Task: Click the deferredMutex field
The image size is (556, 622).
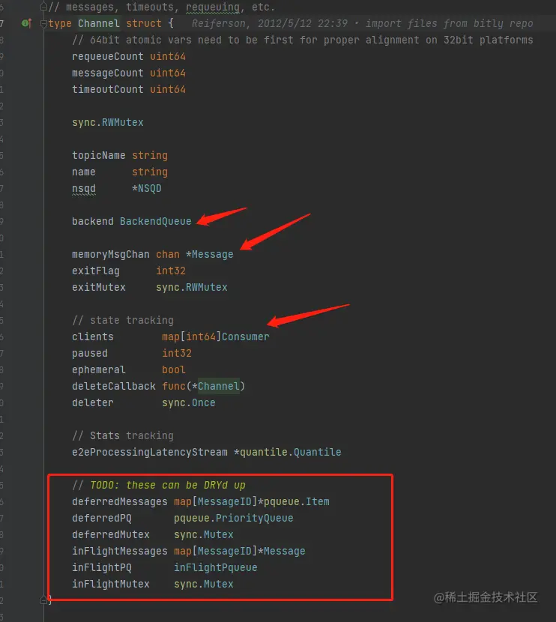Action: [111, 535]
